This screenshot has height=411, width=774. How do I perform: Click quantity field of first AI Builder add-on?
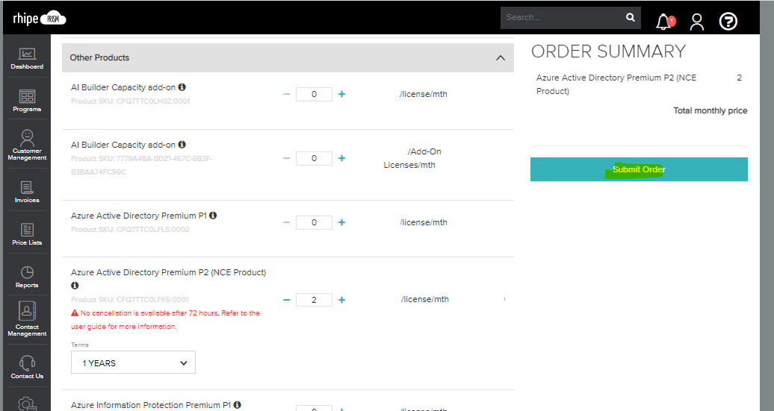(x=314, y=94)
